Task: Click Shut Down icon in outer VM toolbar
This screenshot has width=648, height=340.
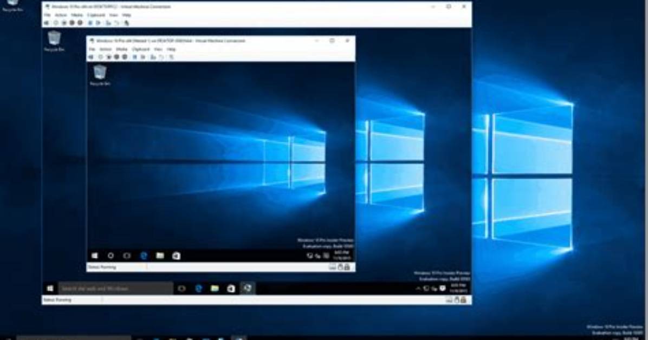Action: (x=72, y=23)
